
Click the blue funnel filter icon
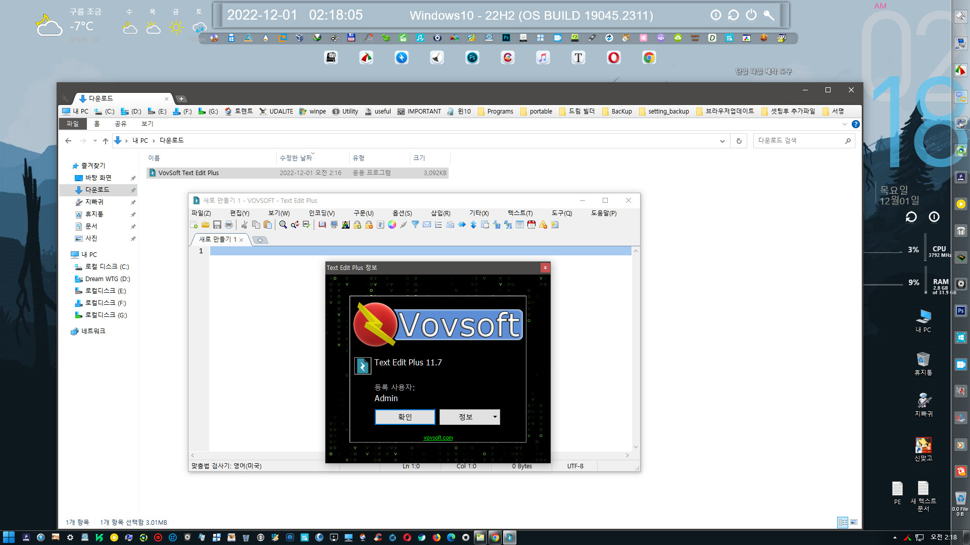pyautogui.click(x=415, y=225)
